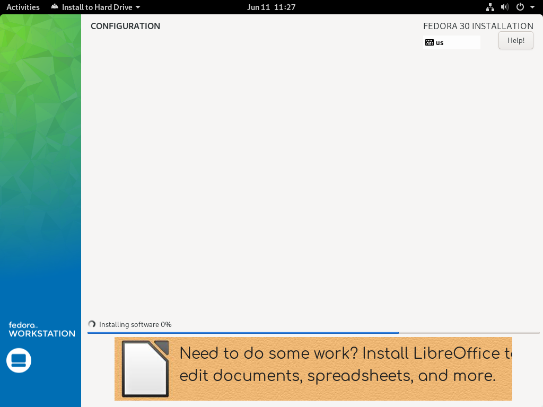The height and width of the screenshot is (407, 543).
Task: Click the CONFIGURATION heading
Action: click(x=125, y=26)
